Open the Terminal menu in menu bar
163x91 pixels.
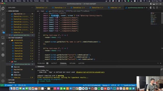coord(36,1)
